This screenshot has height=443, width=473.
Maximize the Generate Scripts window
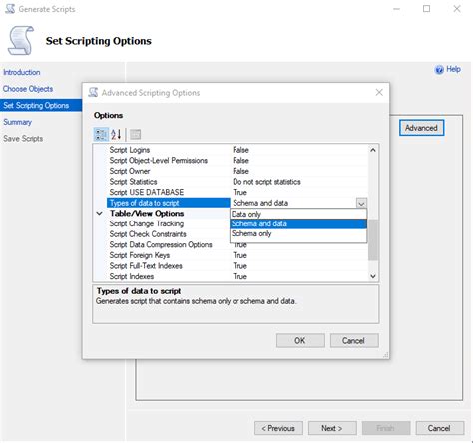pos(426,9)
